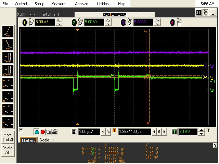Switch to the Markers tab
Image resolution: width=219 pixels, height=164 pixels.
click(28, 140)
